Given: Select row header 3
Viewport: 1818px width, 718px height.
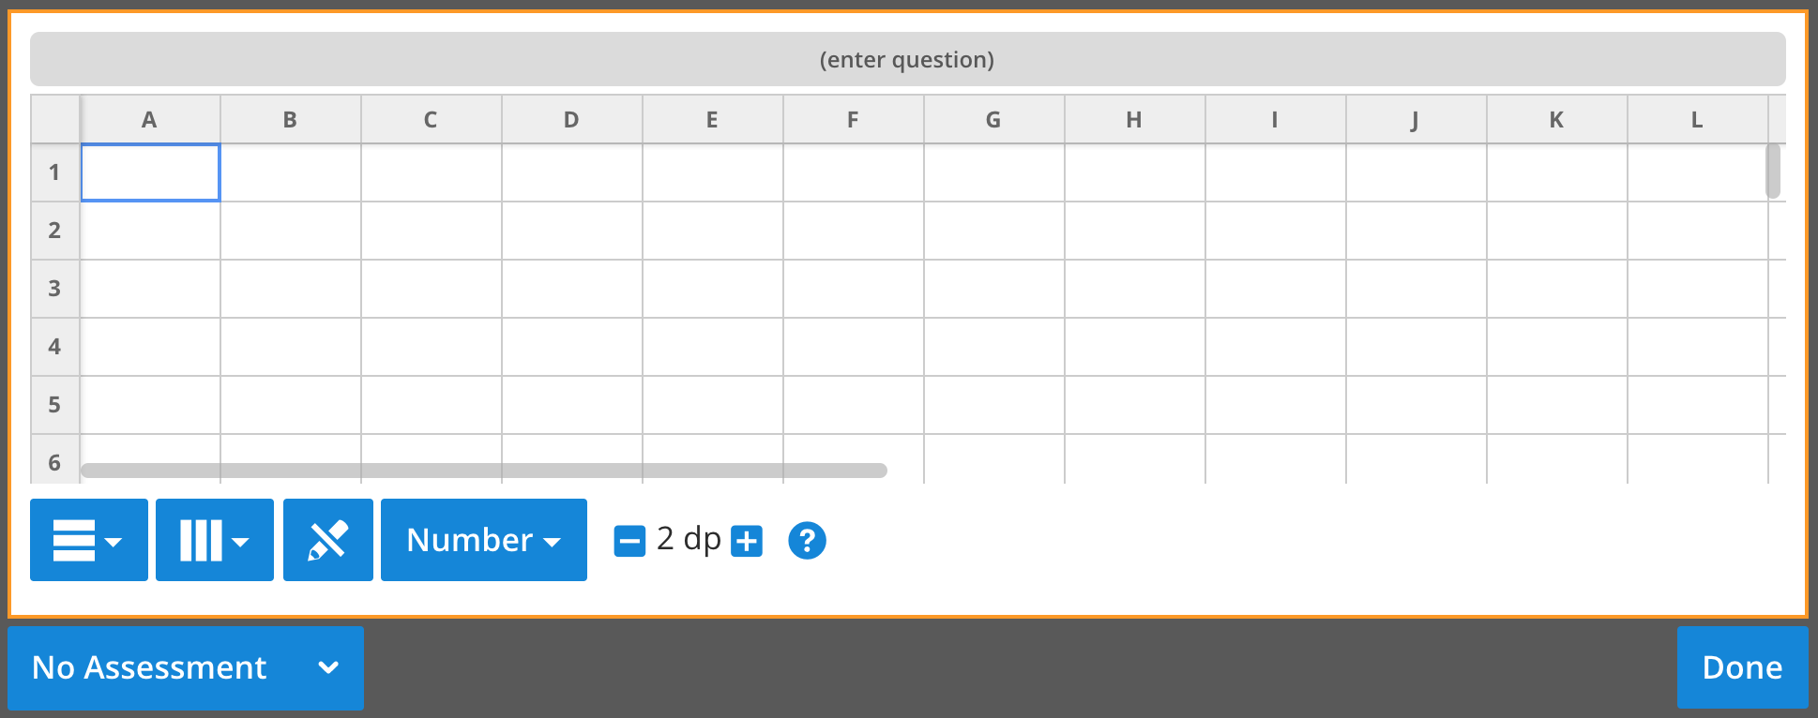Looking at the screenshot, I should point(54,289).
